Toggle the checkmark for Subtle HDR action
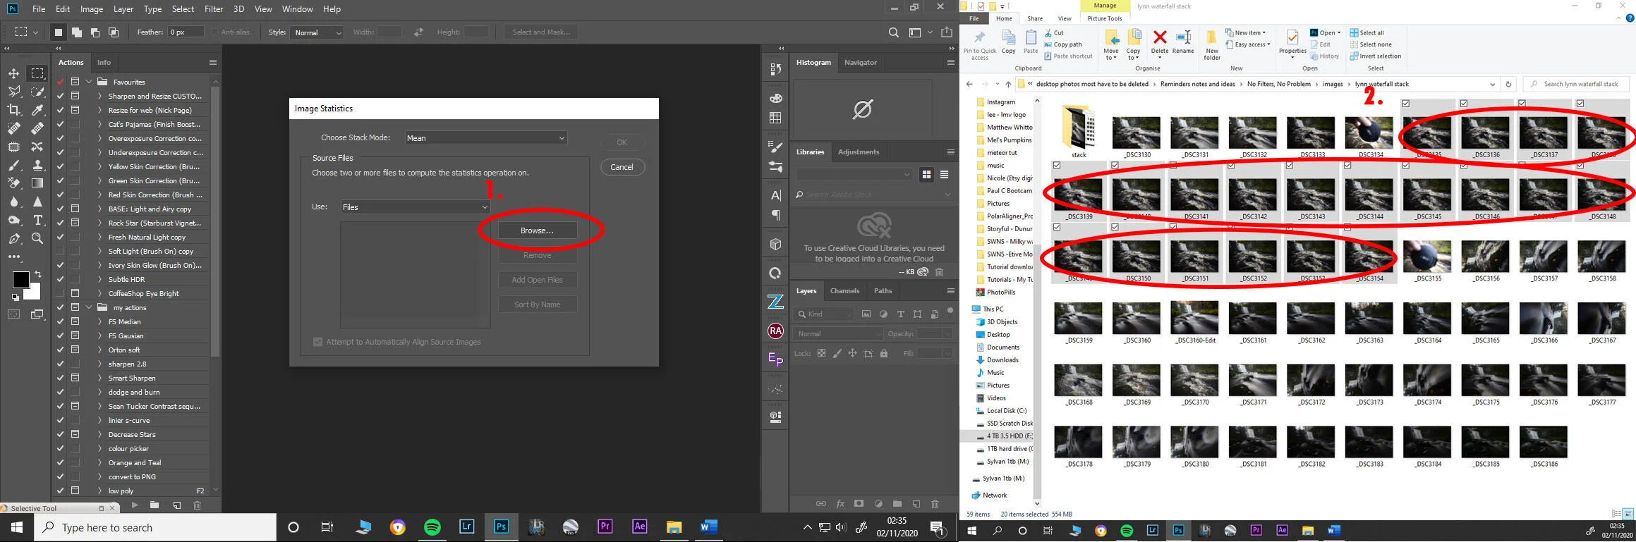Image resolution: width=1636 pixels, height=542 pixels. [x=60, y=279]
